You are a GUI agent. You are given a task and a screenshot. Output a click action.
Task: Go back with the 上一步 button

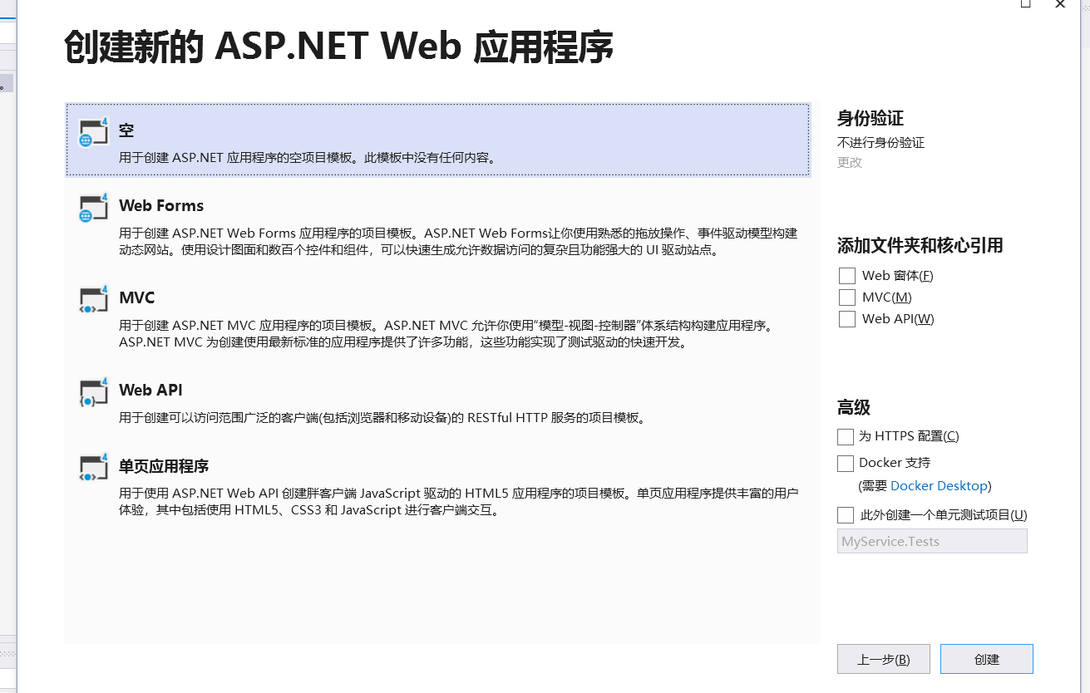(884, 659)
